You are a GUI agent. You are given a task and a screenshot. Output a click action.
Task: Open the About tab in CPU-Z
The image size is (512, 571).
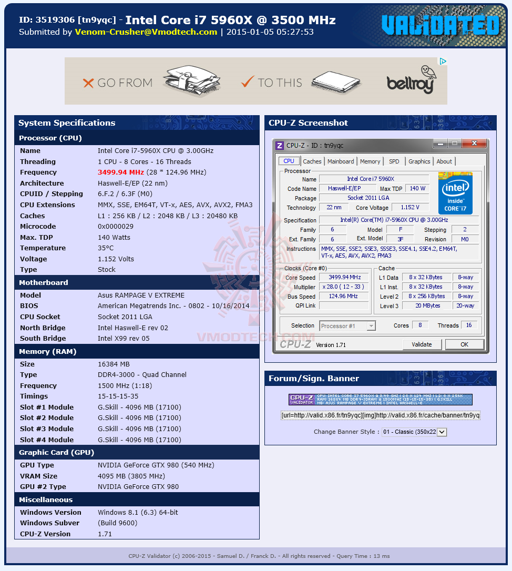[444, 161]
